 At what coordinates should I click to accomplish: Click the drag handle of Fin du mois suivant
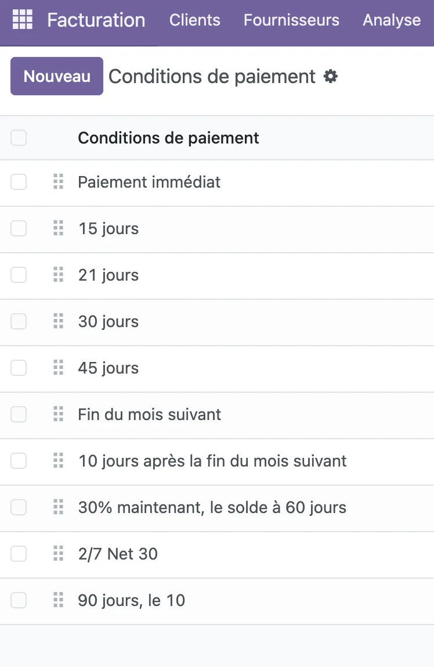(59, 414)
